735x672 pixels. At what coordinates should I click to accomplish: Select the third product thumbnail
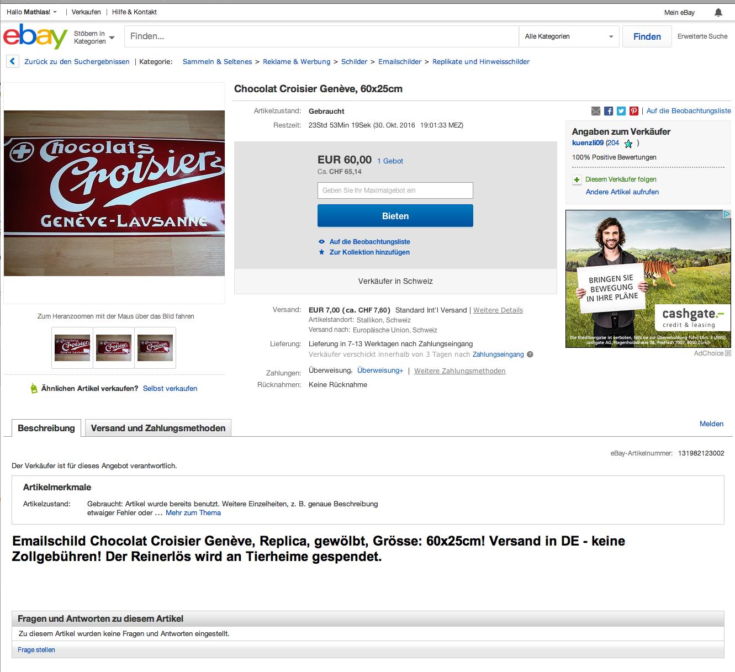(155, 348)
